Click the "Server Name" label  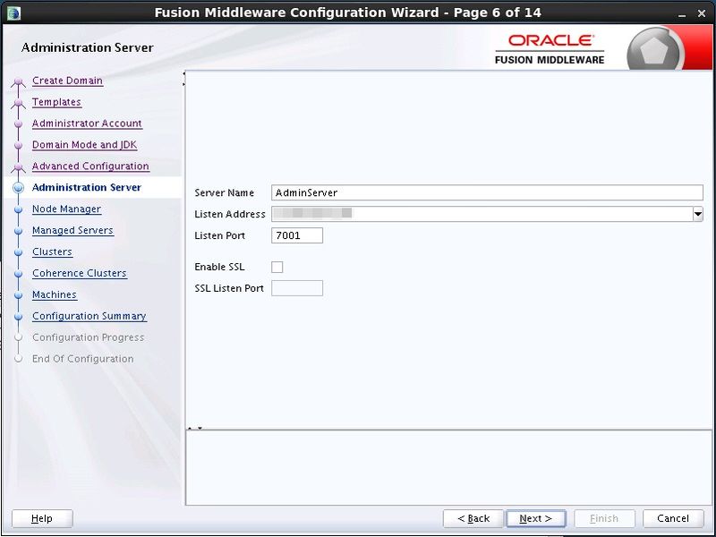pyautogui.click(x=225, y=192)
